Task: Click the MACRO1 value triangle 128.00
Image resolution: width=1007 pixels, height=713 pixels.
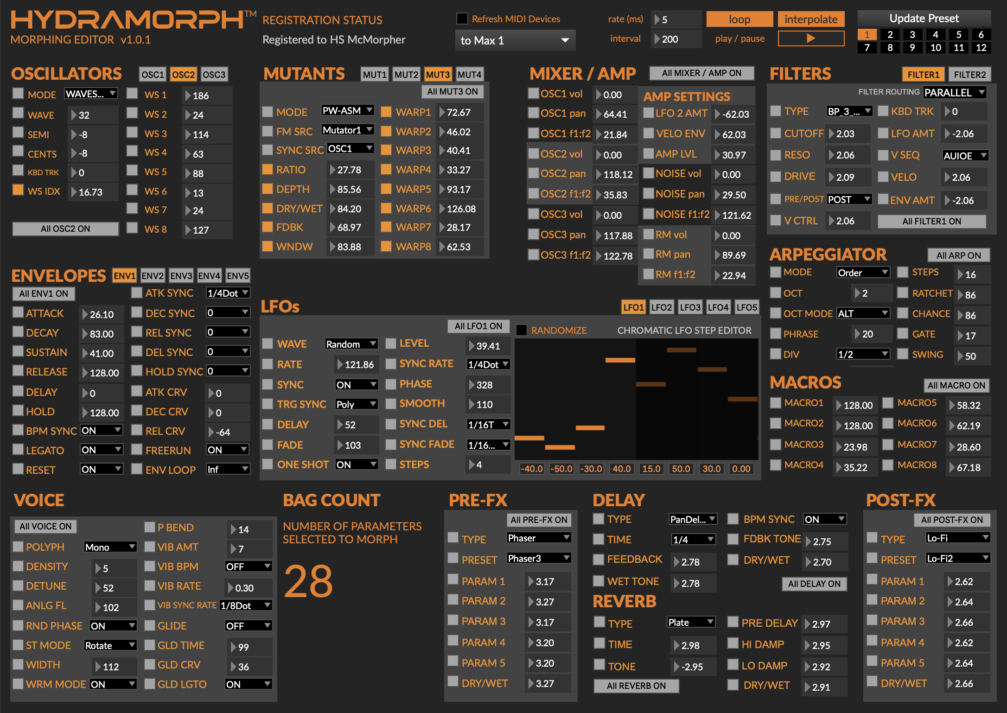Action: pyautogui.click(x=839, y=405)
